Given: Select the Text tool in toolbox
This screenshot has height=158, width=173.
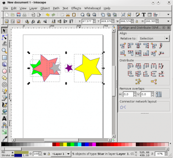Looking at the screenshot, I should [4, 118].
